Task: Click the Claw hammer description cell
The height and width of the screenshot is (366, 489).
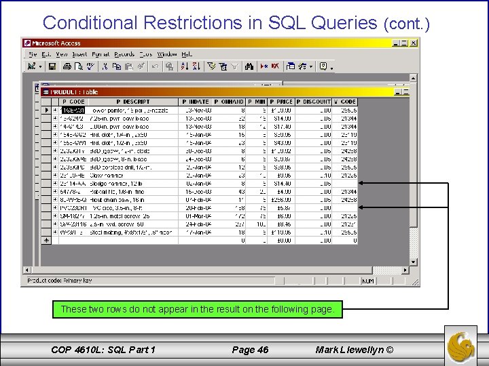Action: (134, 176)
